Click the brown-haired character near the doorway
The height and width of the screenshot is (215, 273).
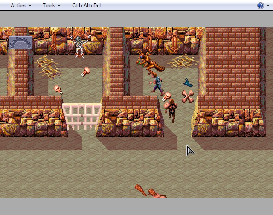[171, 110]
